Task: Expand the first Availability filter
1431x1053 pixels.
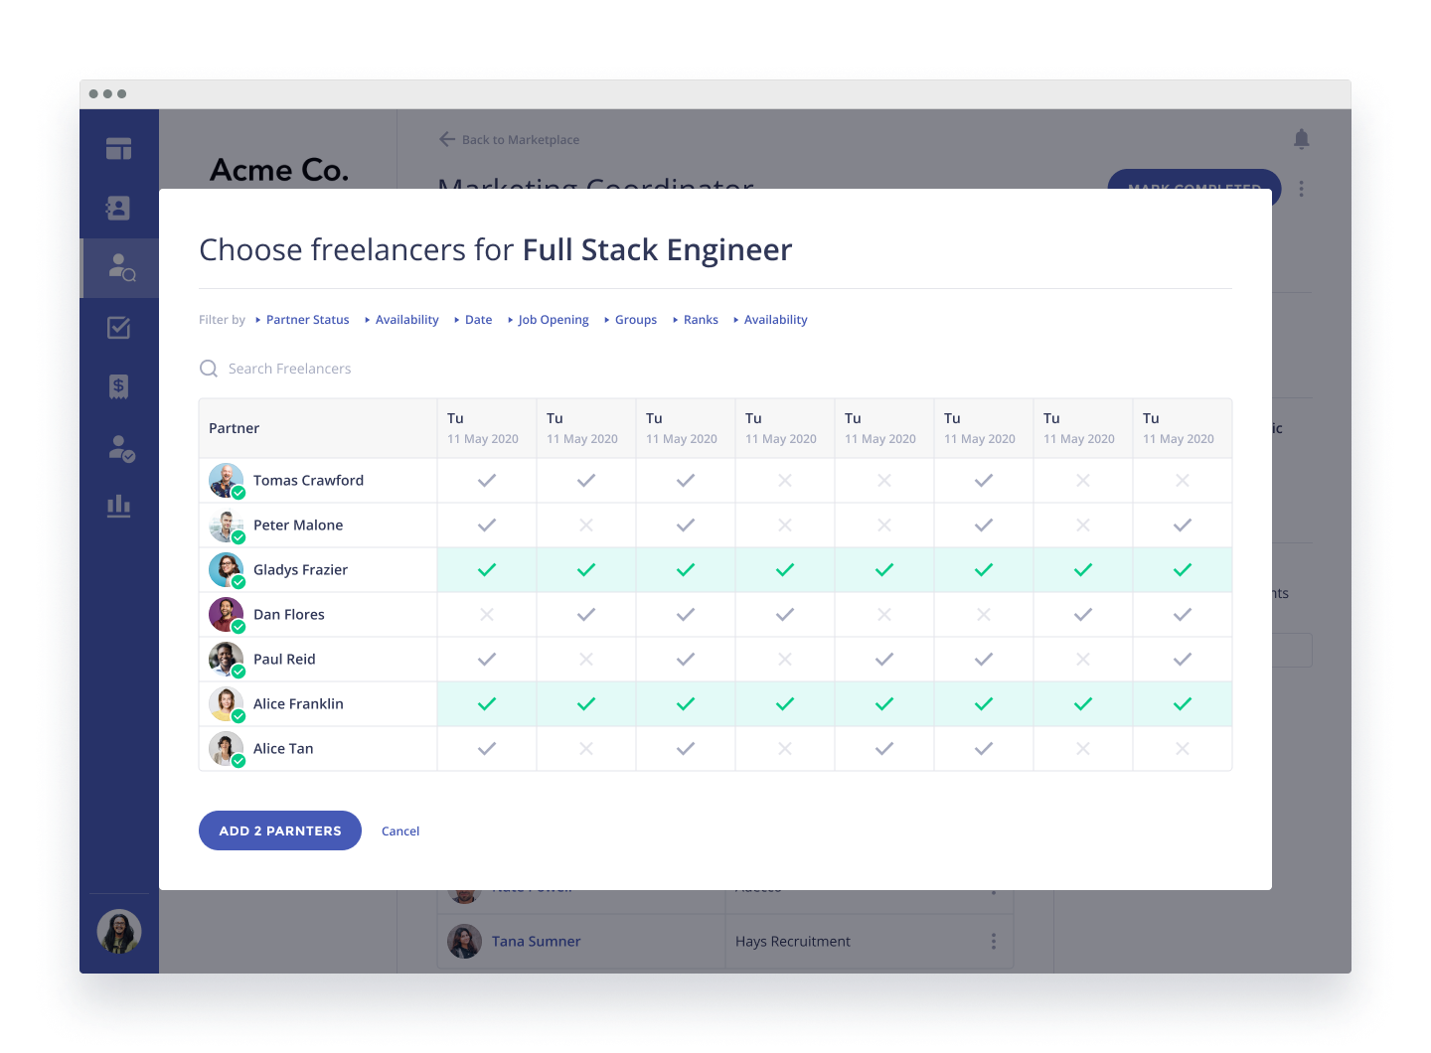Action: point(402,320)
